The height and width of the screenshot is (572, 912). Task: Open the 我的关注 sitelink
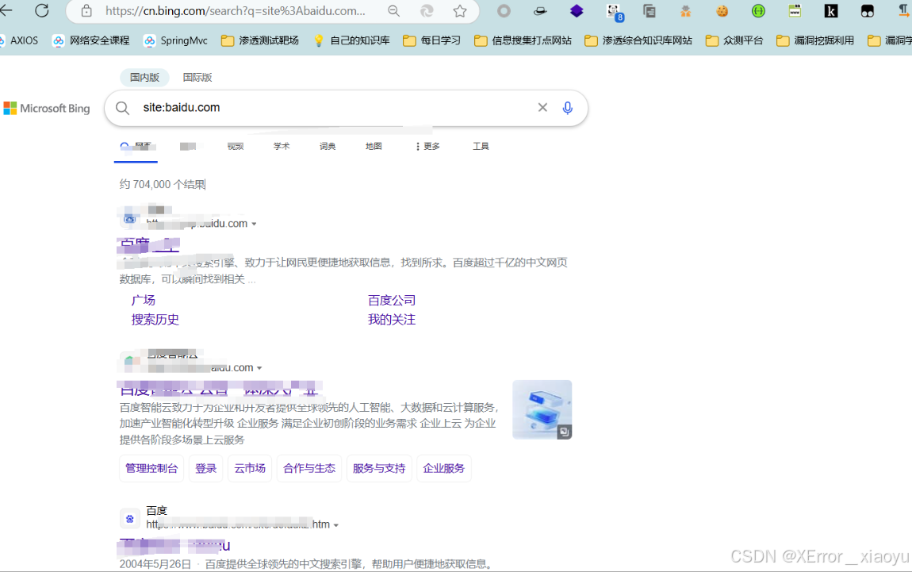tap(392, 320)
